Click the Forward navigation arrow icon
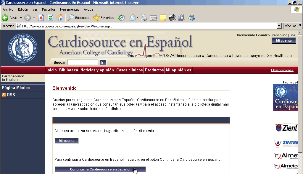This screenshot has width=303, height=174. (x=28, y=18)
